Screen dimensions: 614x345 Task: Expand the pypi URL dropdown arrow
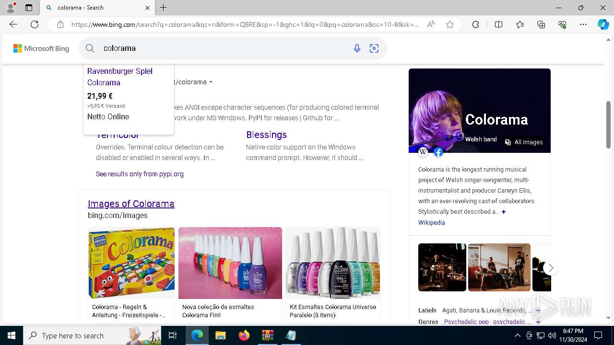[211, 82]
